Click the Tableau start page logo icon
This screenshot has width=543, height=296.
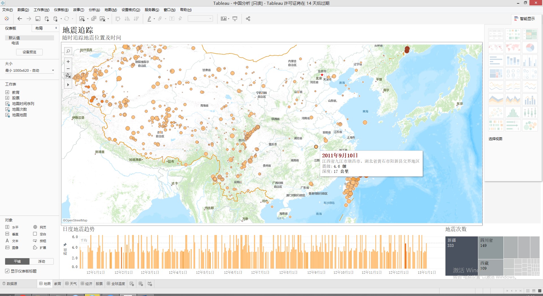click(x=7, y=19)
